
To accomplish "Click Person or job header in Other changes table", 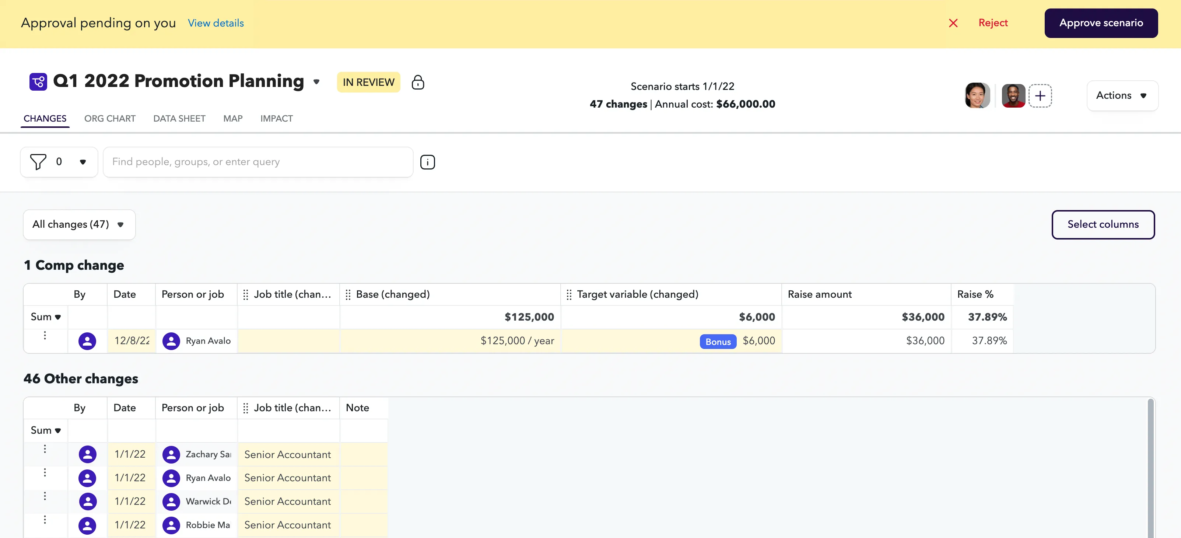I will click(x=196, y=408).
